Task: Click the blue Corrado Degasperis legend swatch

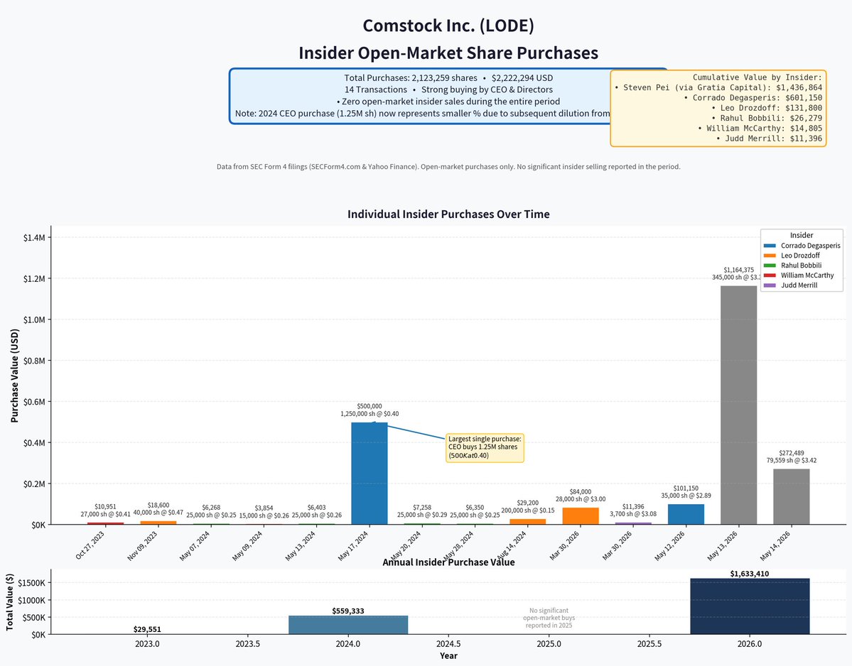Action: (x=770, y=246)
